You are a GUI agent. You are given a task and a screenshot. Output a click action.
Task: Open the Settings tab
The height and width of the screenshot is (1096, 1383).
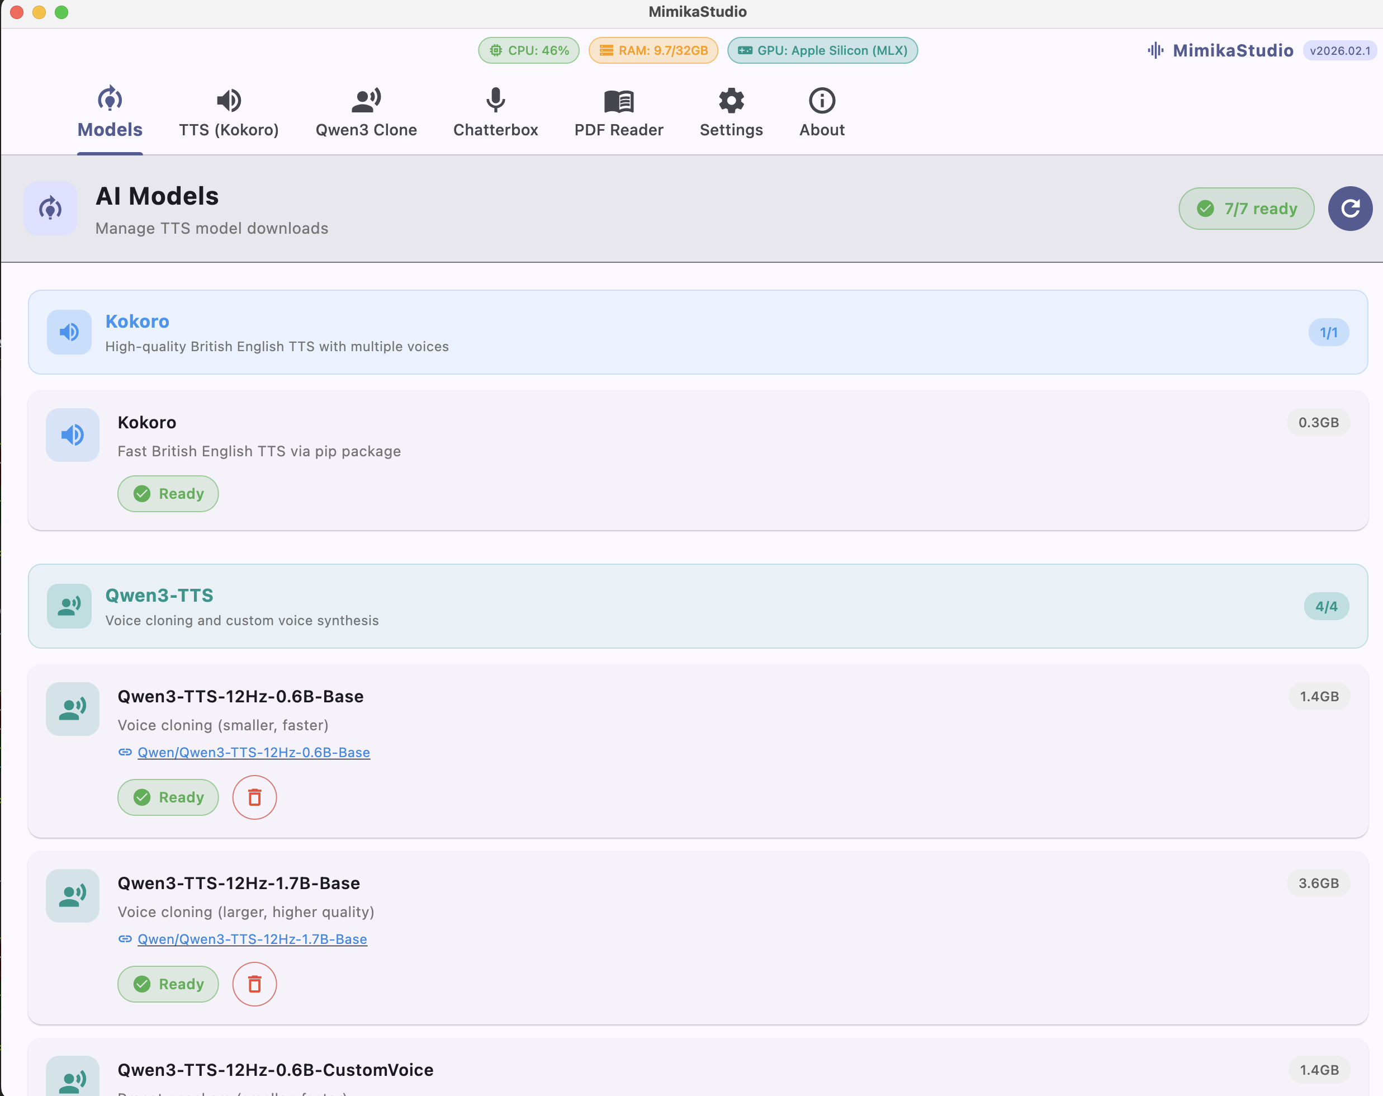pyautogui.click(x=731, y=113)
